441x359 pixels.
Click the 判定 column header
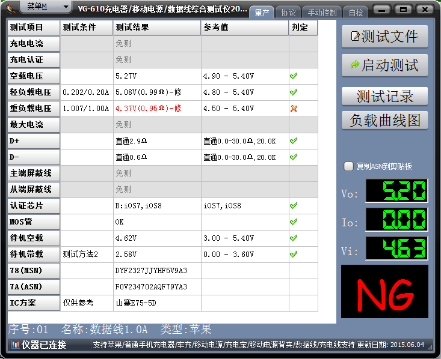click(x=303, y=28)
